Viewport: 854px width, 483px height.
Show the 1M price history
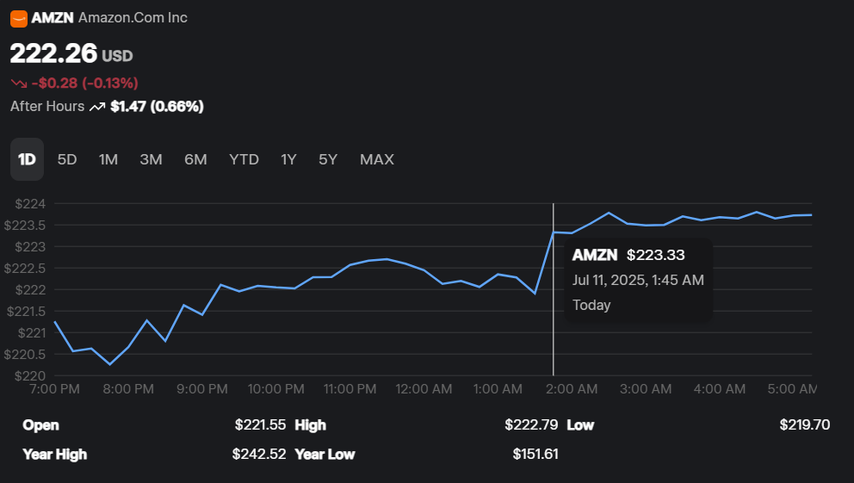(x=108, y=159)
